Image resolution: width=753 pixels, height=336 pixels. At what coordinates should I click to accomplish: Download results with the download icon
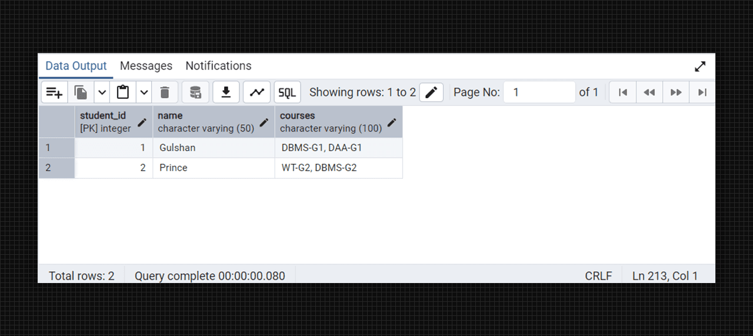226,92
